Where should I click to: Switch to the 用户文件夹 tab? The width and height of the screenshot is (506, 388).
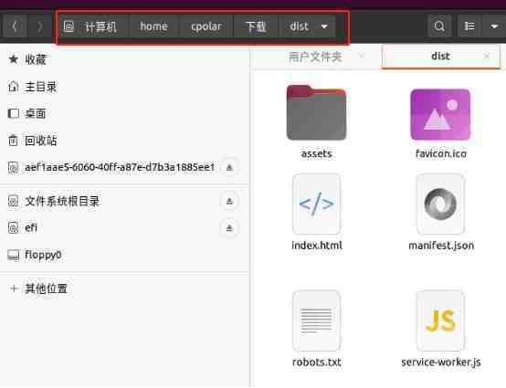point(315,57)
